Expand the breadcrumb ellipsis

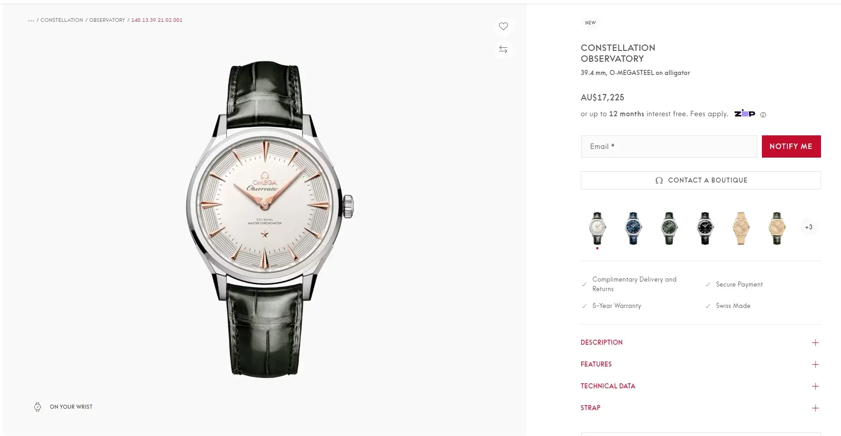31,20
